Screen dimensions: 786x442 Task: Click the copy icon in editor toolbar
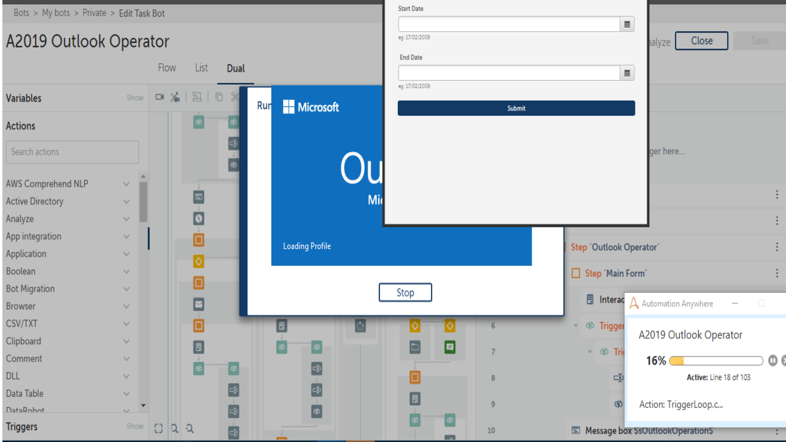coord(219,97)
